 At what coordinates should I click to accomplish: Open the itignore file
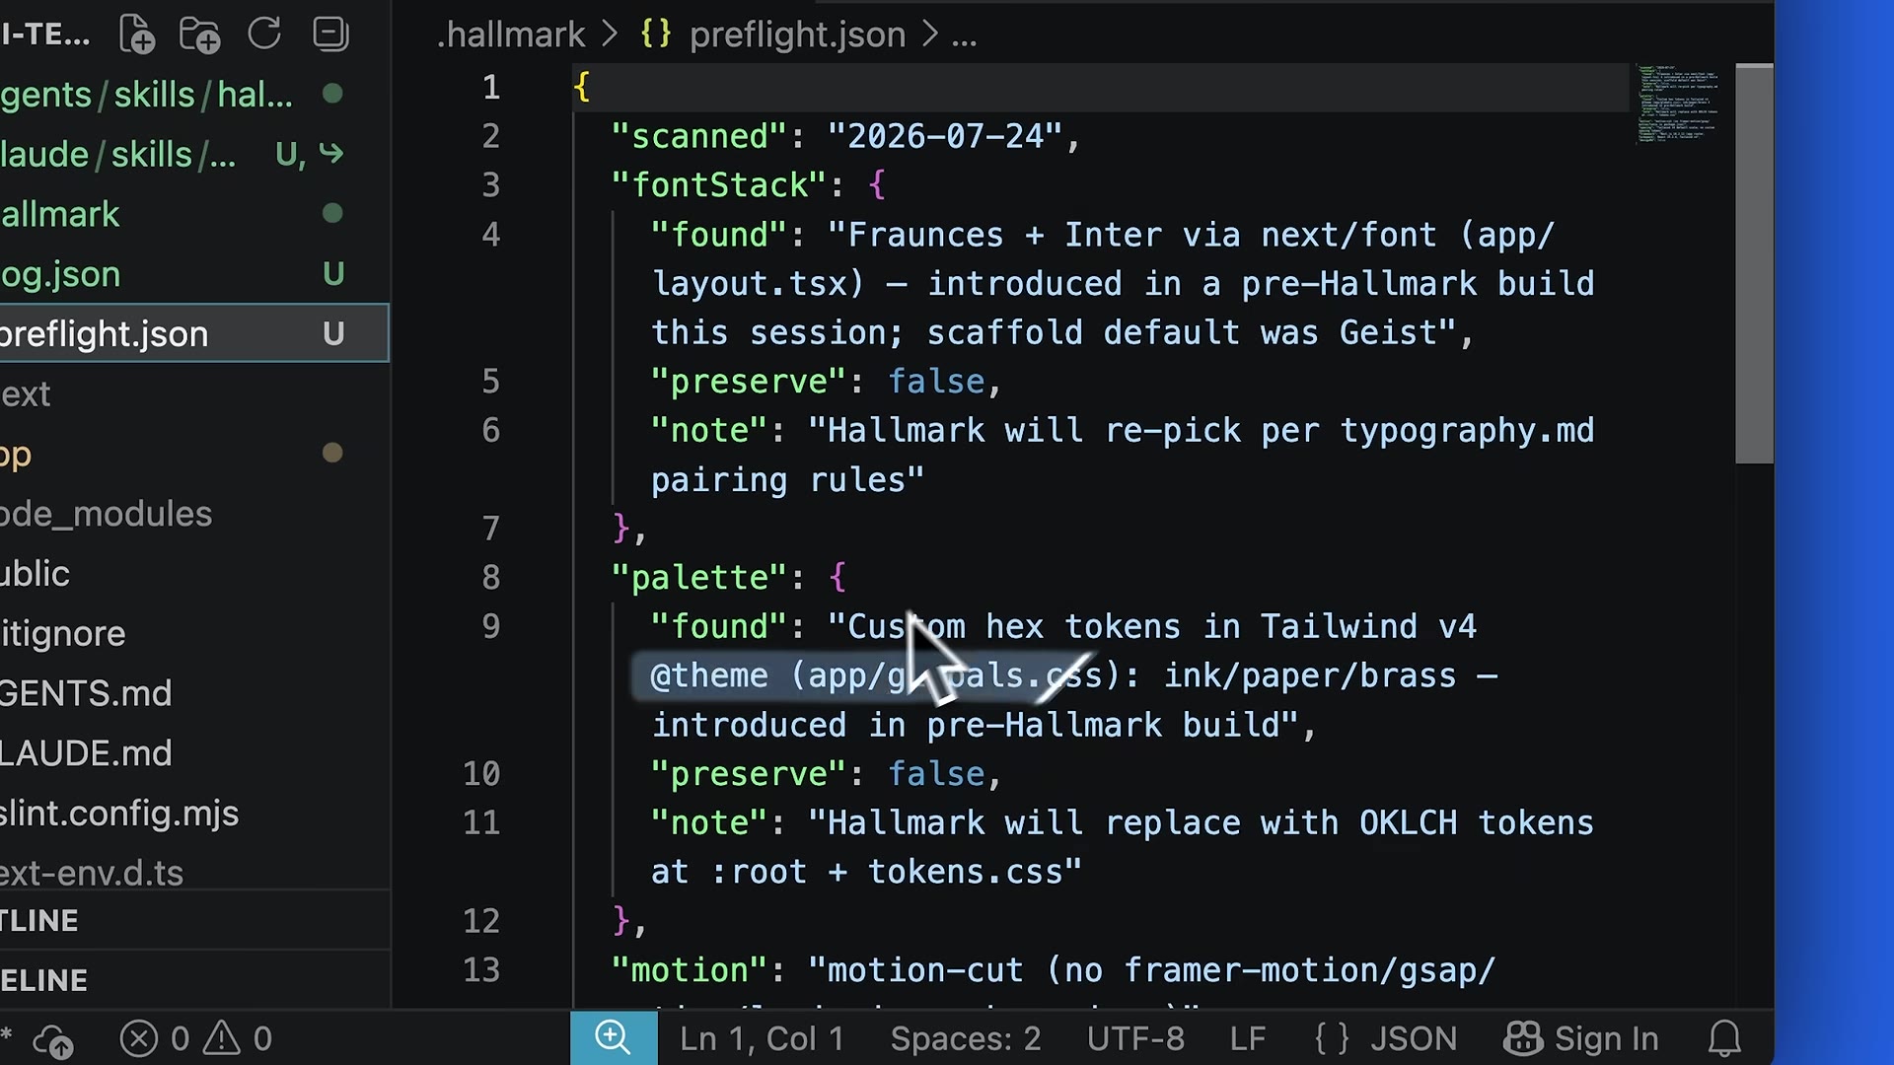(194, 633)
